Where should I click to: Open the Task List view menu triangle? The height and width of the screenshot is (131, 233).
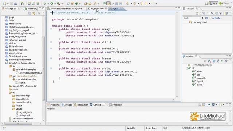pyautogui.click(x=230, y=12)
